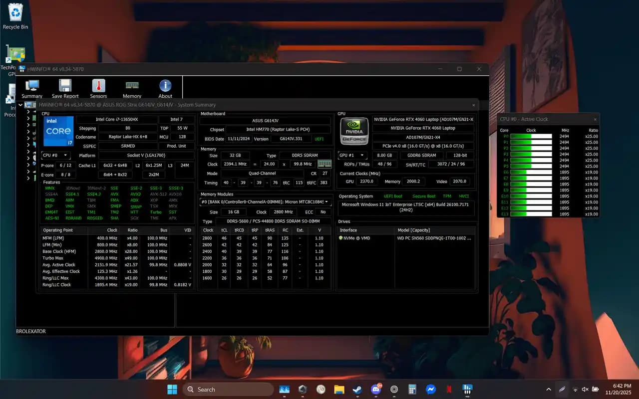Click the UEFI Boot status indicator
Screen dimensions: 639x399
(x=393, y=196)
